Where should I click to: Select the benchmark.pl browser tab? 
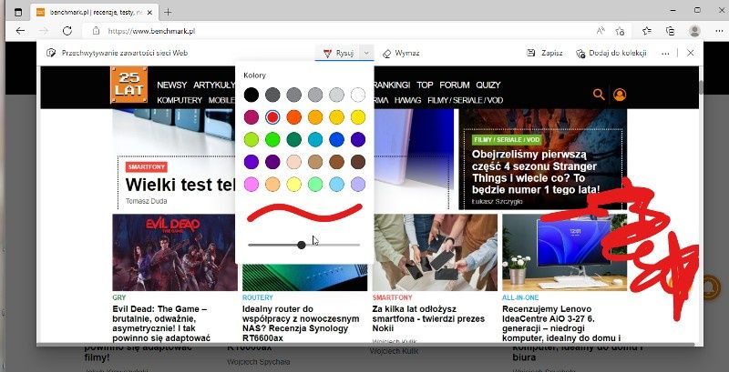pos(95,13)
